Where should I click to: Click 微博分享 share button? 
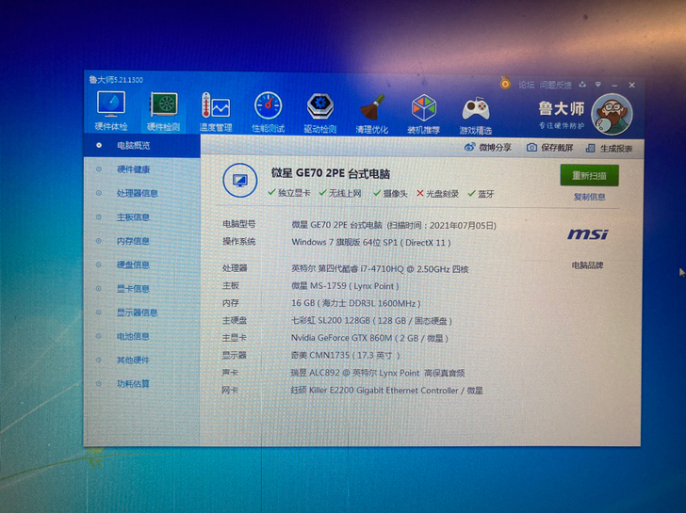tap(487, 147)
